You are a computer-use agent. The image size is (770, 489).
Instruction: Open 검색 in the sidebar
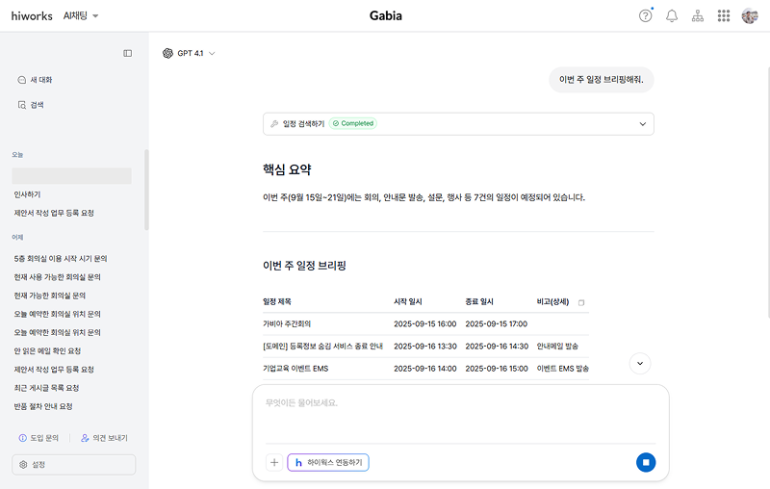[x=37, y=105]
